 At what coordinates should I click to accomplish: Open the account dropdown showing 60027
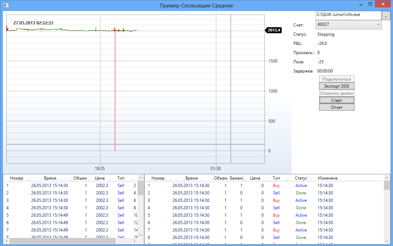[348, 24]
